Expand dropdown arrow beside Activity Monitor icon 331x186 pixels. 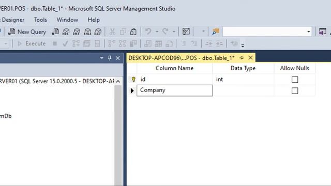point(203,32)
